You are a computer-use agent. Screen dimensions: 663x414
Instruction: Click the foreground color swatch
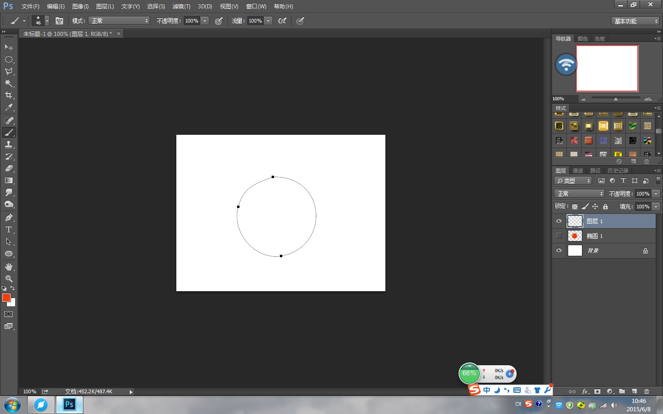pos(6,298)
